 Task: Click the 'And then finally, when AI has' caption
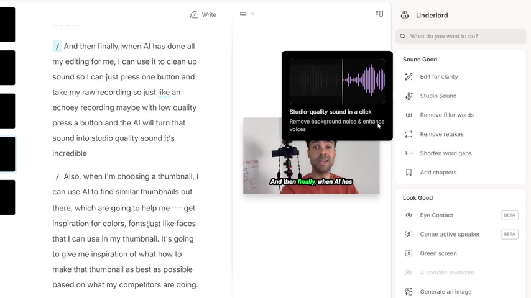click(312, 182)
